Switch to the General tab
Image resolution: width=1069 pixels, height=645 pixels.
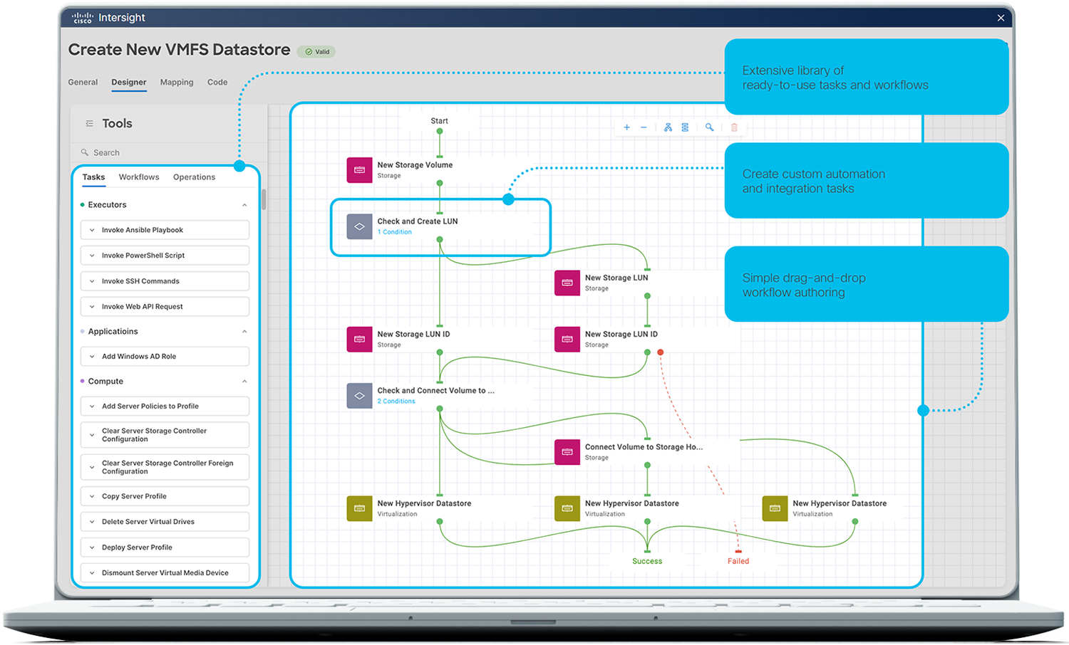(83, 83)
